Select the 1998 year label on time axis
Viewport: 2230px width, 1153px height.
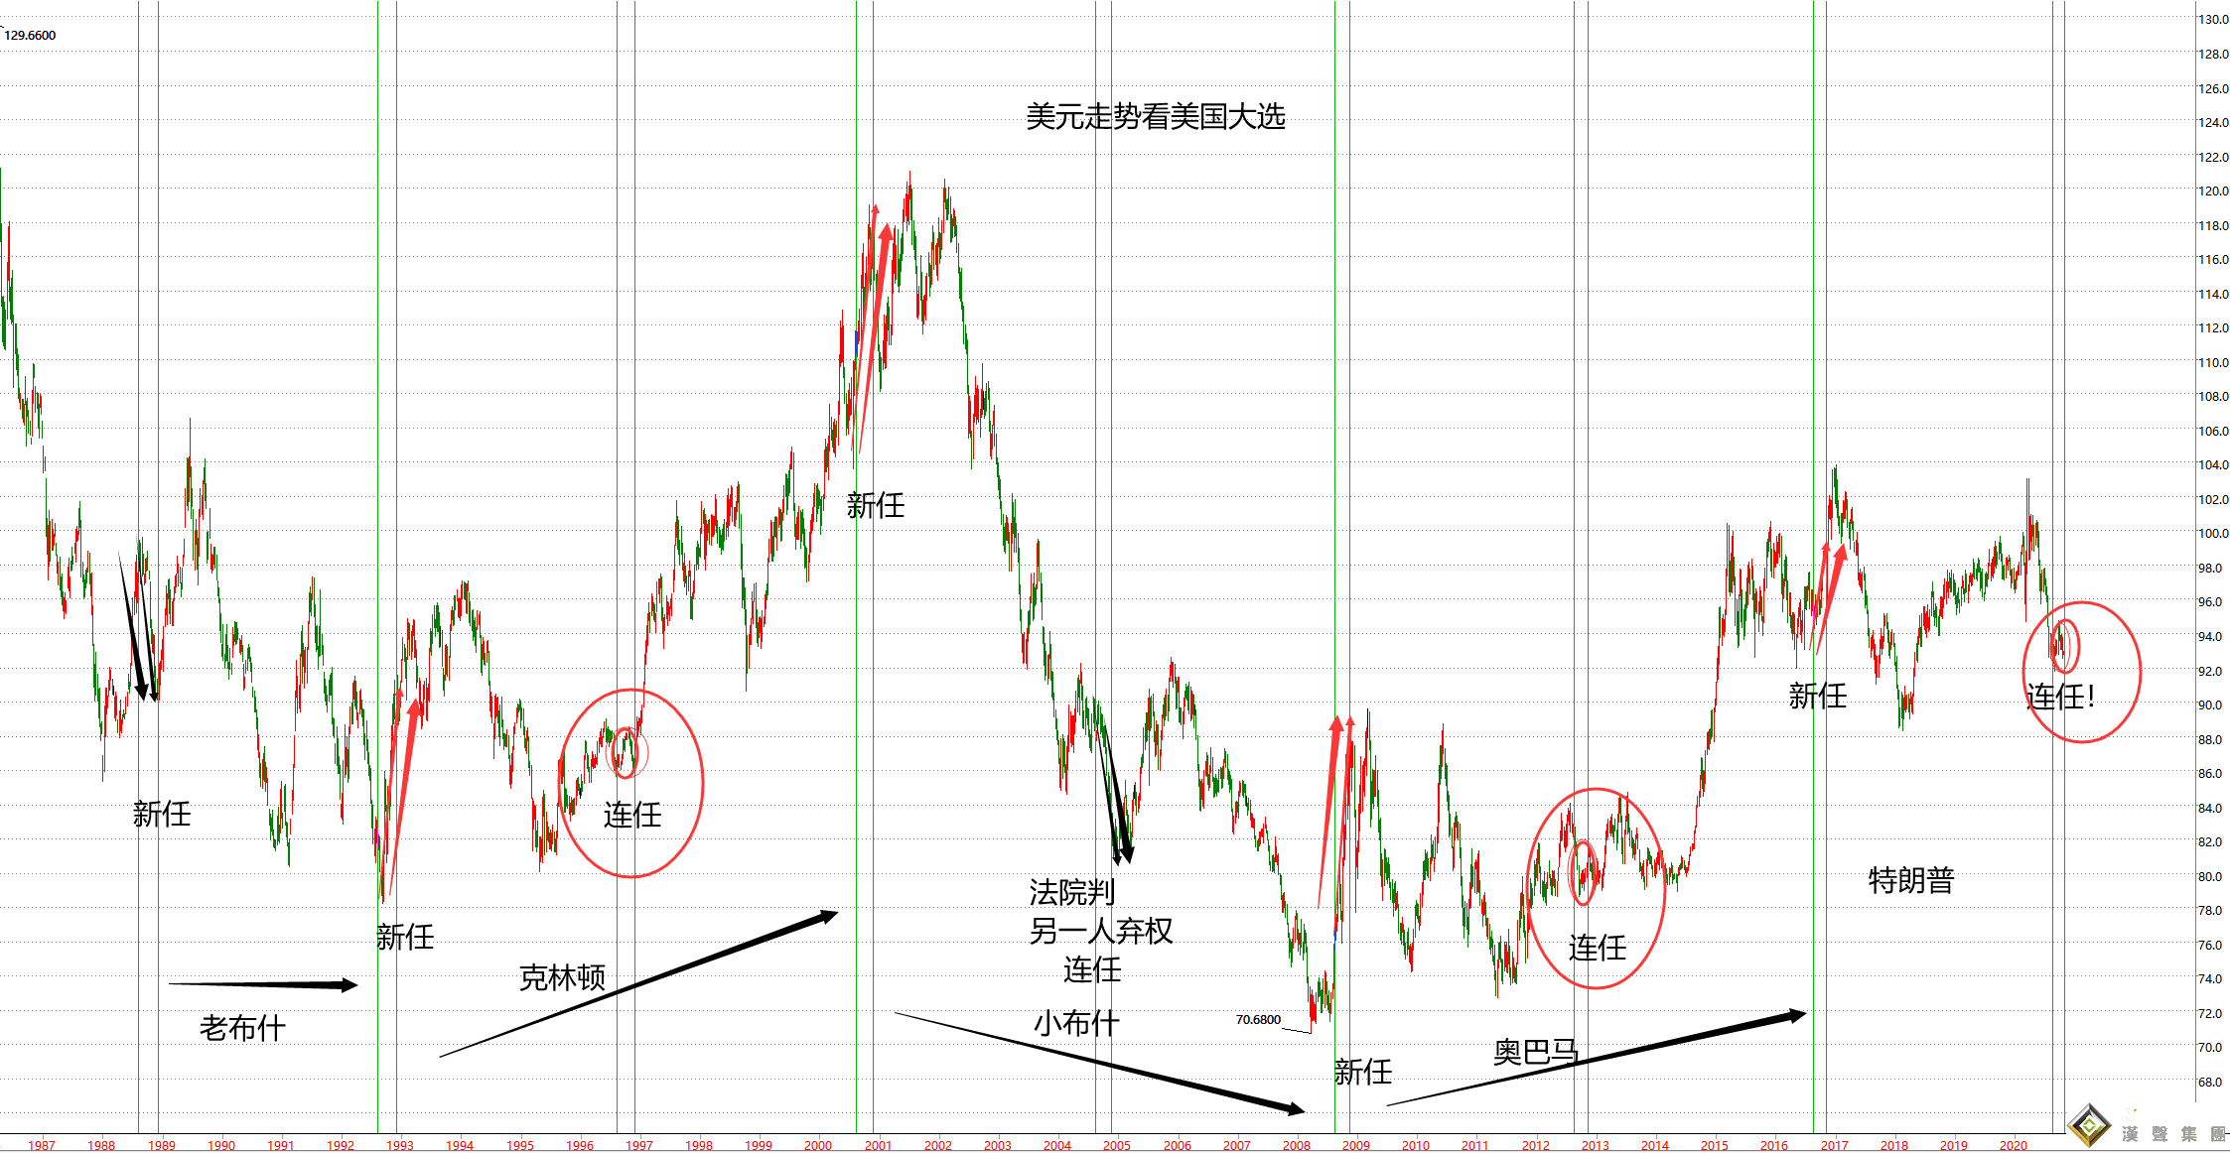click(699, 1145)
